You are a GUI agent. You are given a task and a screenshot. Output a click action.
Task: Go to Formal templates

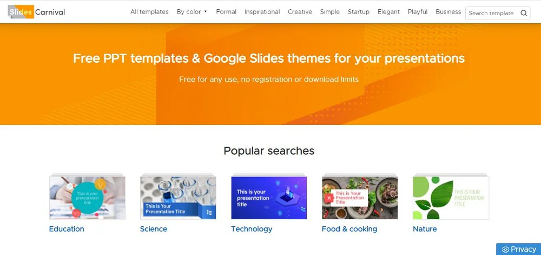[226, 12]
